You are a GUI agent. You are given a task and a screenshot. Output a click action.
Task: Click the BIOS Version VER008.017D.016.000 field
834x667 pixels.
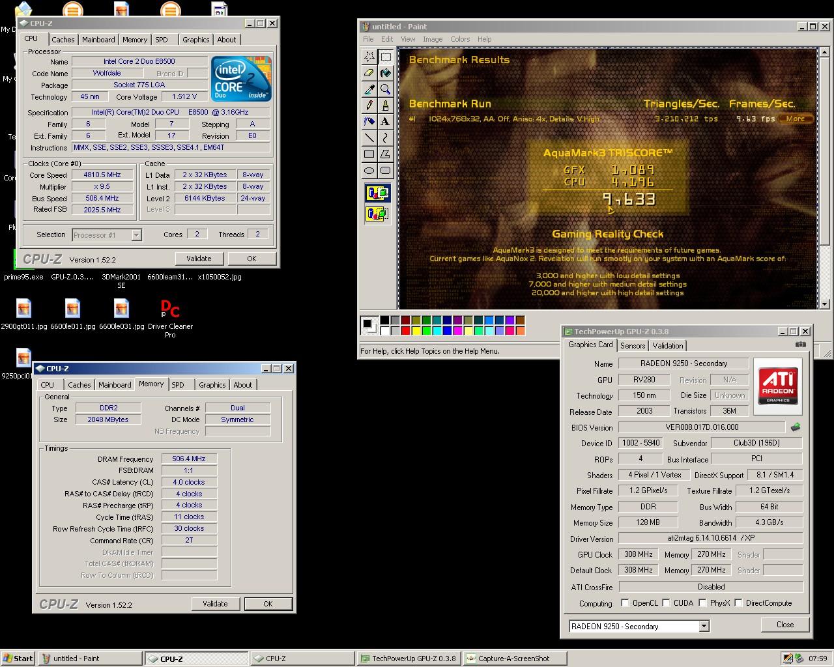pyautogui.click(x=702, y=427)
